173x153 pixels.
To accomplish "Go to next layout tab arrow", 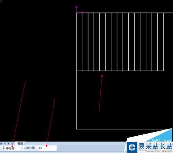I will [9, 144].
